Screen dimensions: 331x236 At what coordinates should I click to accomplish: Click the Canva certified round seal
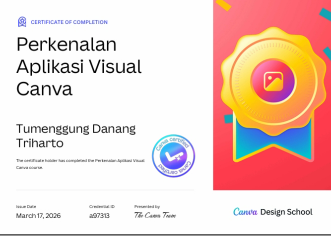(174, 156)
